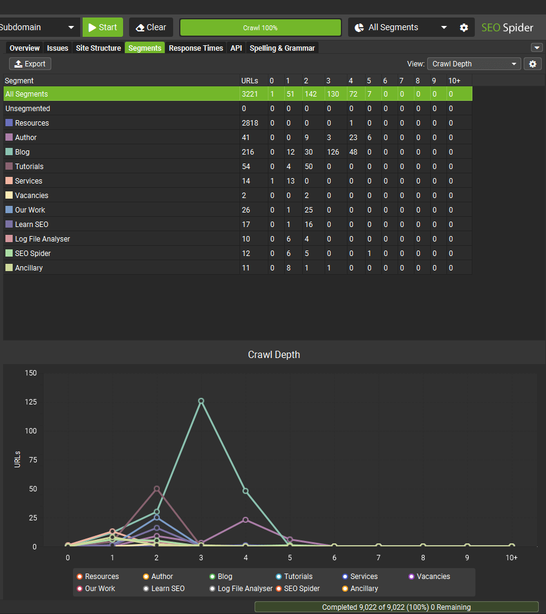Click the Log File Analyser color swatch
The width and height of the screenshot is (546, 614).
9,238
